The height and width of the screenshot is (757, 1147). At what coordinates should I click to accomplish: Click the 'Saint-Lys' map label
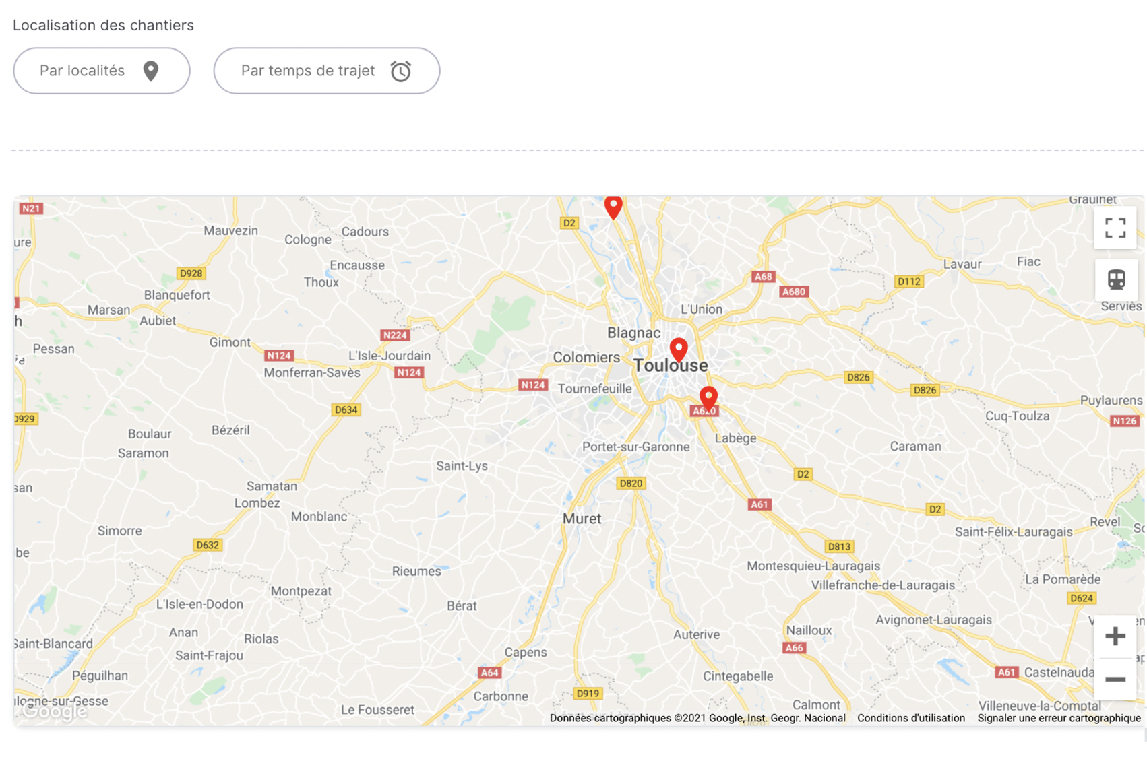462,466
